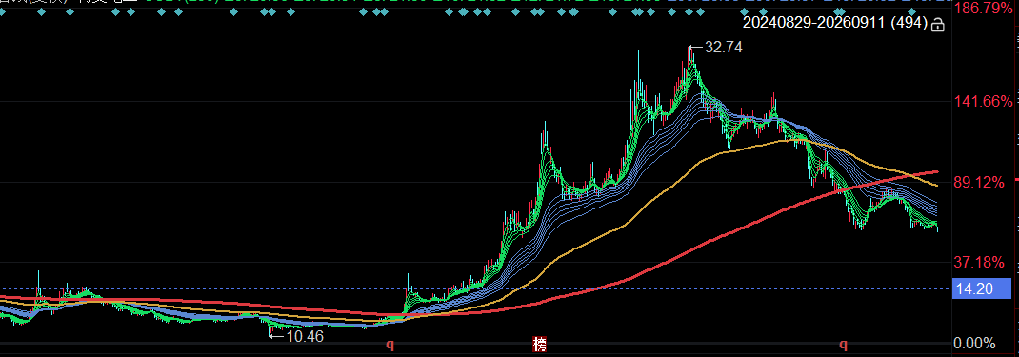Select the 141.66% axis label
This screenshot has height=357, width=1019.
[x=983, y=101]
